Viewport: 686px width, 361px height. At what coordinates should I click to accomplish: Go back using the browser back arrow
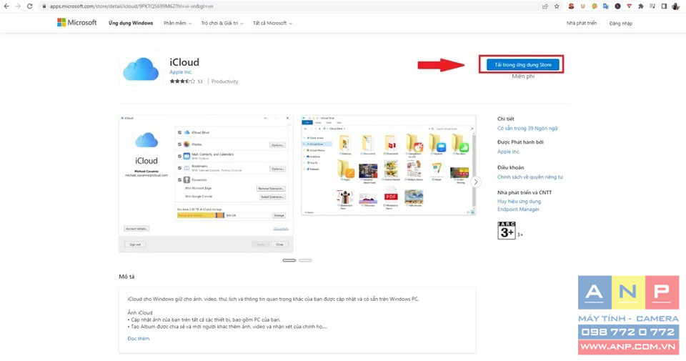tap(6, 6)
